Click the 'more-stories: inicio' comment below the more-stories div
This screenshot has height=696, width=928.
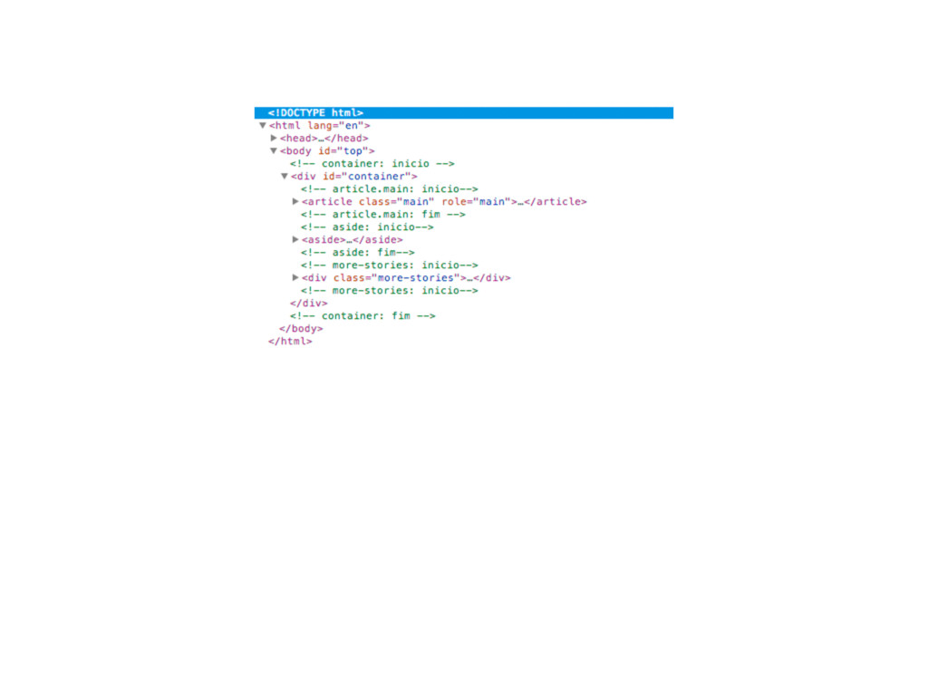(390, 291)
